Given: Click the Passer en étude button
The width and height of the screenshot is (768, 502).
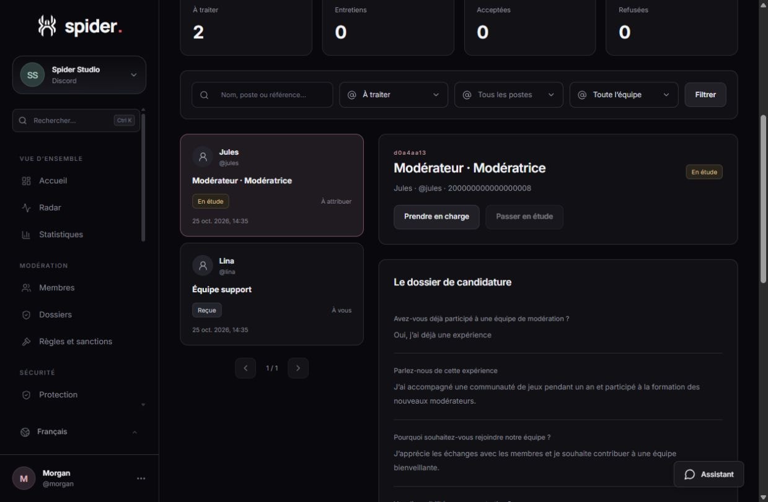Looking at the screenshot, I should [524, 217].
